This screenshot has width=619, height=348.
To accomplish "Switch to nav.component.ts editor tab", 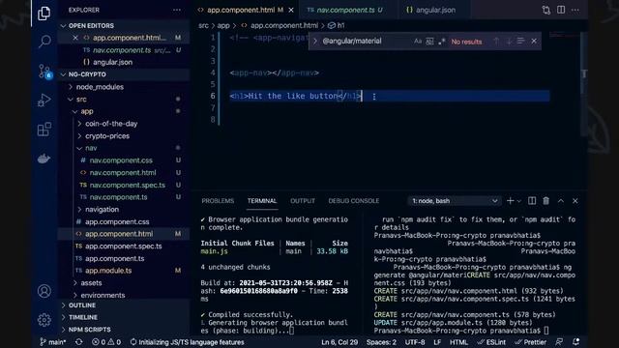I will 345,10.
